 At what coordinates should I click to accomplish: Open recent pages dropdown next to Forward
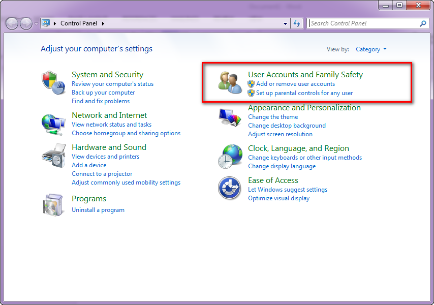click(36, 24)
